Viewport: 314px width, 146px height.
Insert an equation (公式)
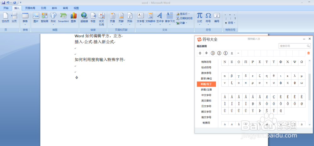pos(199,19)
